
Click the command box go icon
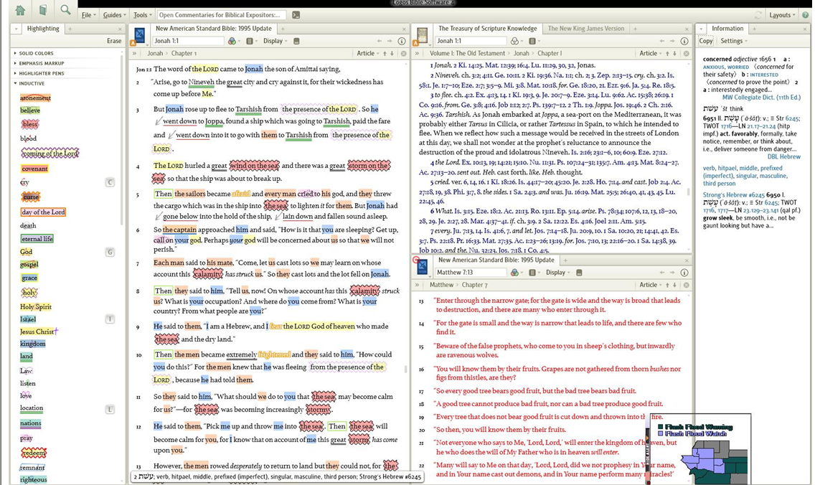(296, 15)
